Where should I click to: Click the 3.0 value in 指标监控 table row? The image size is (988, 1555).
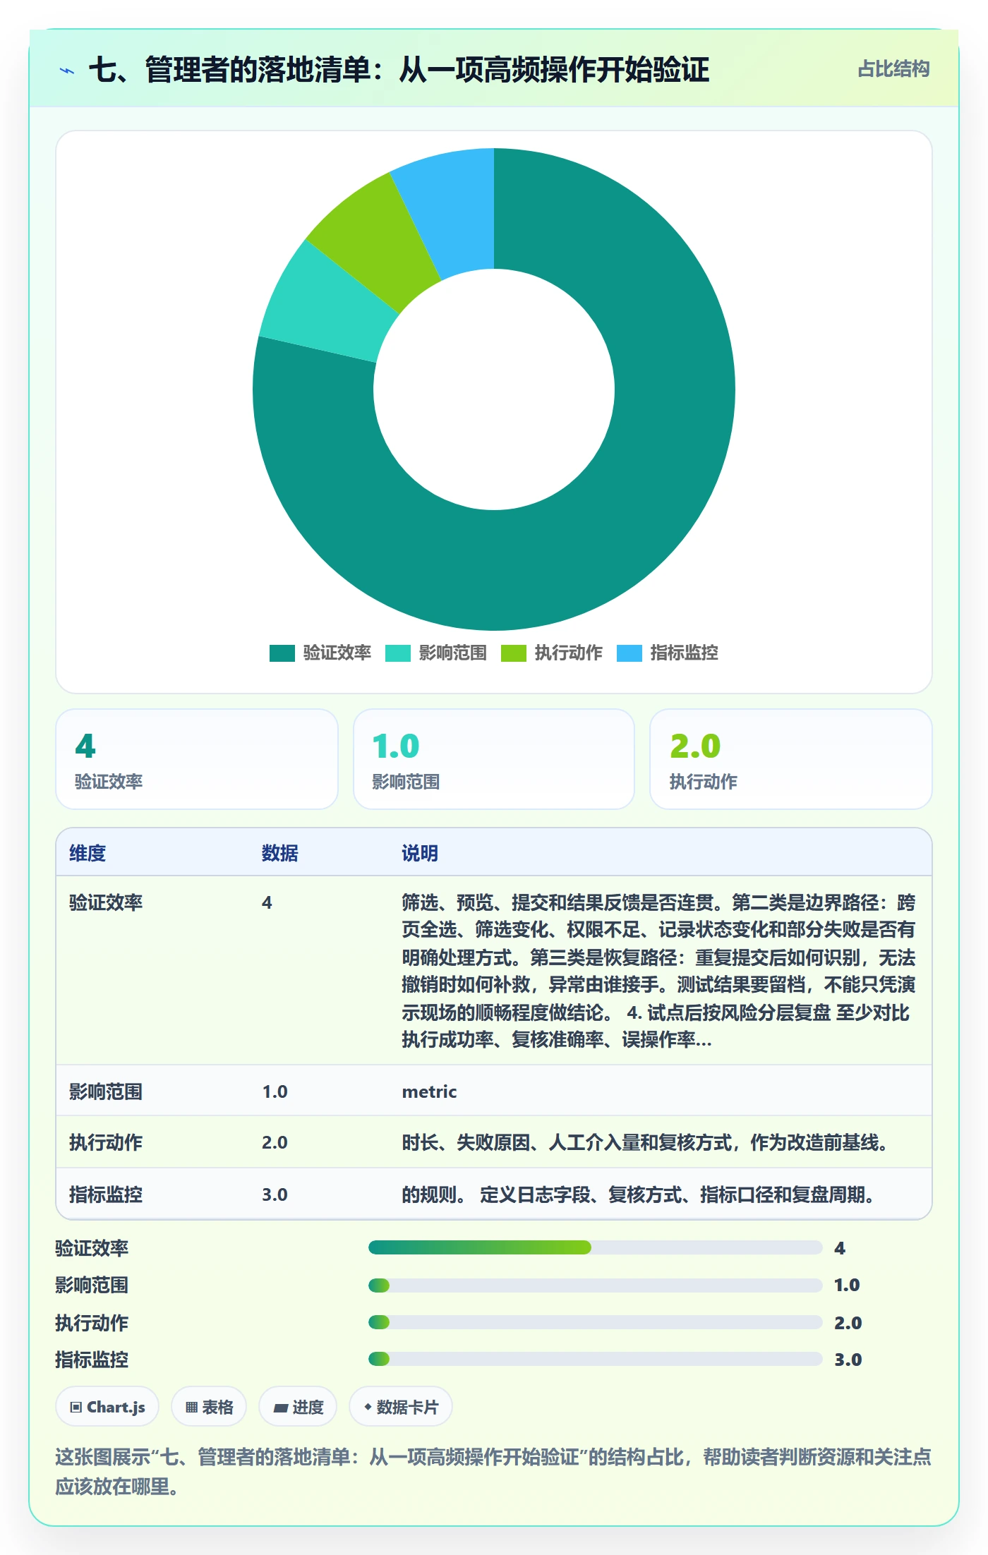tap(275, 1194)
